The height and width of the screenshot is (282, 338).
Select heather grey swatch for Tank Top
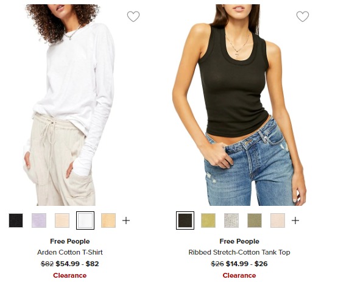click(x=231, y=220)
